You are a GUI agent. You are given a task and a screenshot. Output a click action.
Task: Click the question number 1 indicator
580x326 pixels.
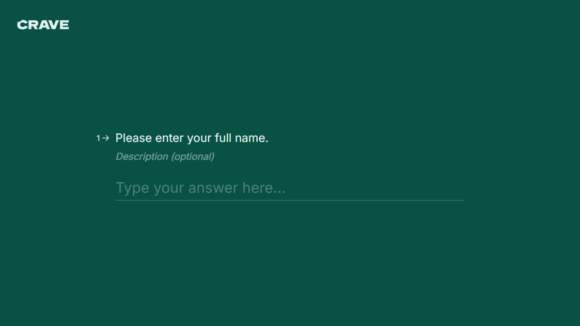[x=98, y=138]
